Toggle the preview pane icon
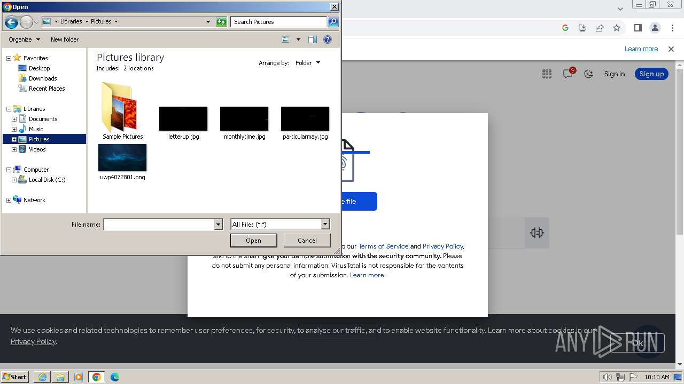 tap(313, 39)
